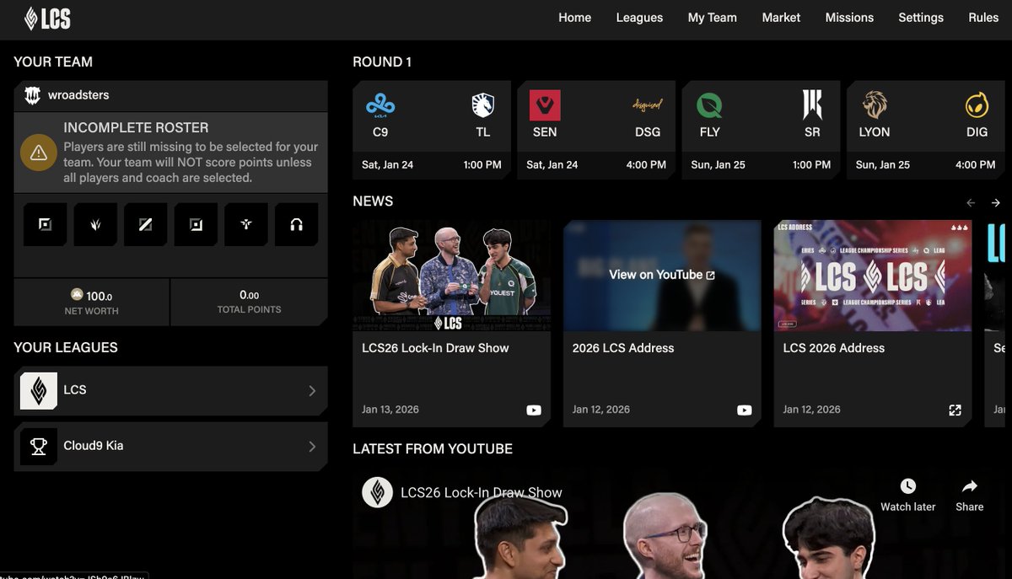Open the Home menu item
1012x579 pixels.
(x=574, y=18)
